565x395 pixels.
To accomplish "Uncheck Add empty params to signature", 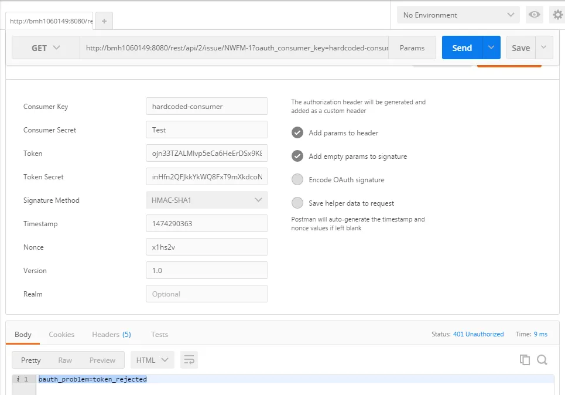I will coord(297,156).
